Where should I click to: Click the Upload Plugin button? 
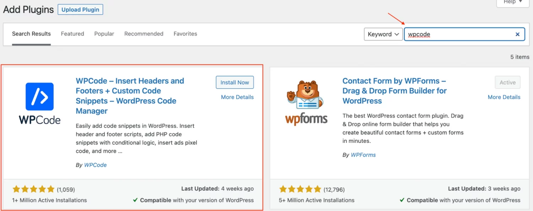click(80, 10)
